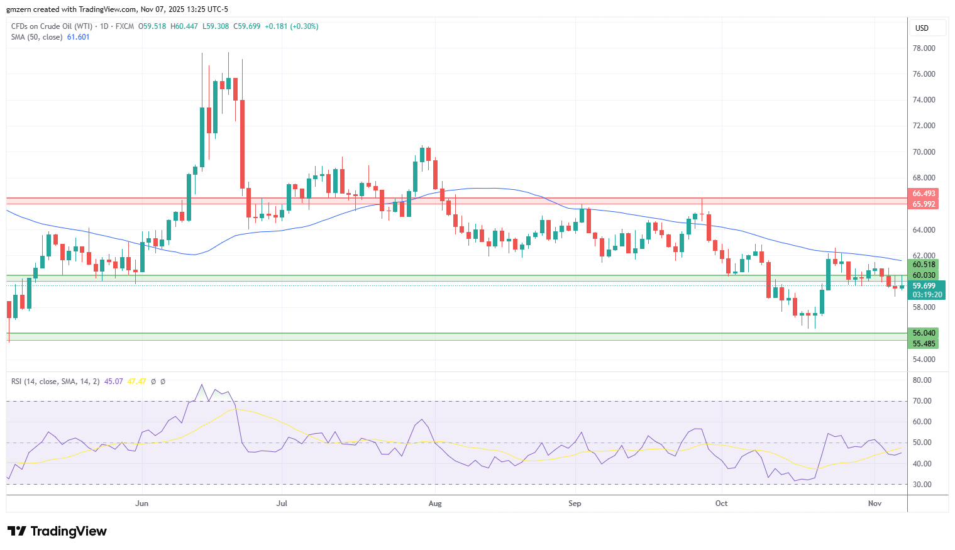Click the open price value O59.518

coord(152,26)
